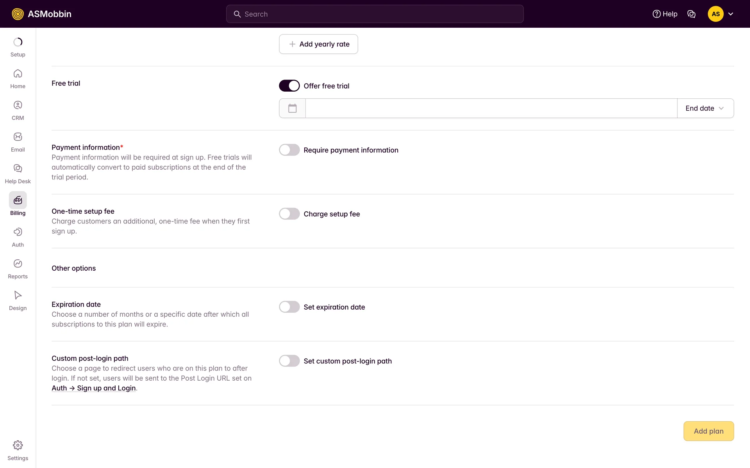
Task: Open the CRM sidebar icon
Action: point(18,105)
